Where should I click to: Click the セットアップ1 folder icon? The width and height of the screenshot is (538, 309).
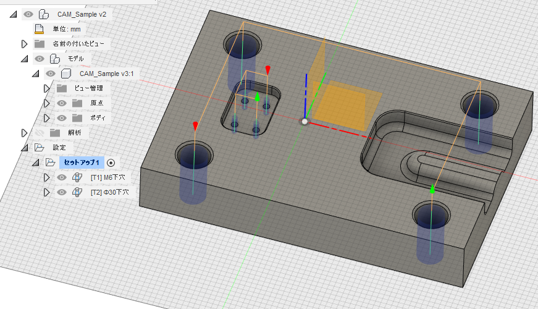(x=51, y=163)
